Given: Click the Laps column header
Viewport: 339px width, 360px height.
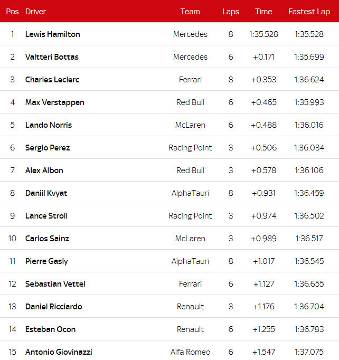Looking at the screenshot, I should pos(231,12).
